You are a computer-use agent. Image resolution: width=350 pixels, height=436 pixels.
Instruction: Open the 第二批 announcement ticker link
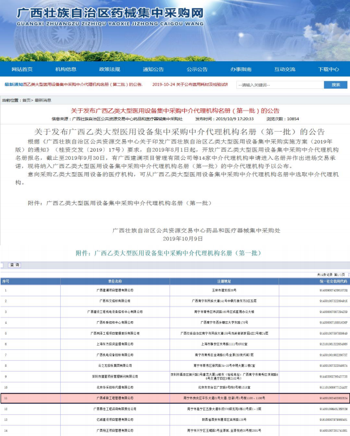coord(83,84)
